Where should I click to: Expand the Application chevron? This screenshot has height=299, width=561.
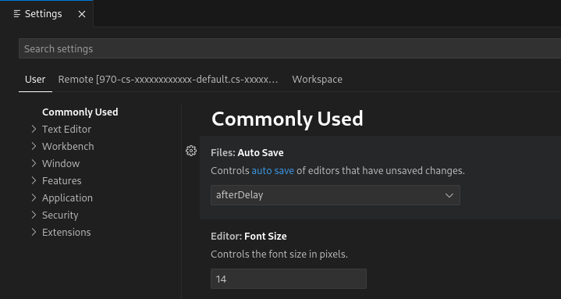point(34,198)
